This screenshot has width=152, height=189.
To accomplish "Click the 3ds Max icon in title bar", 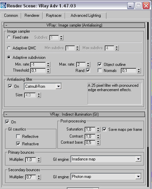I will click(3, 5).
